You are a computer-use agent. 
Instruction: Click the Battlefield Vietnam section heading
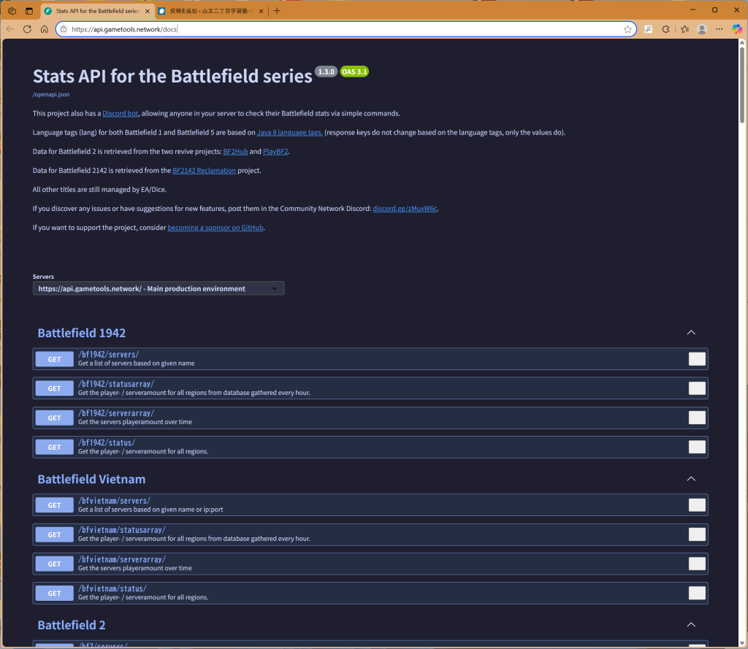pyautogui.click(x=91, y=479)
